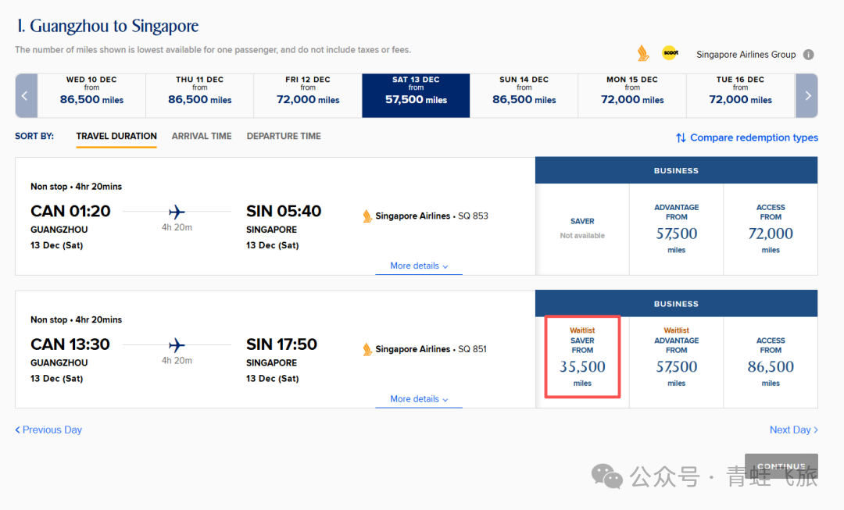This screenshot has height=510, width=844.
Task: Go to Previous Day link
Action: (48, 430)
